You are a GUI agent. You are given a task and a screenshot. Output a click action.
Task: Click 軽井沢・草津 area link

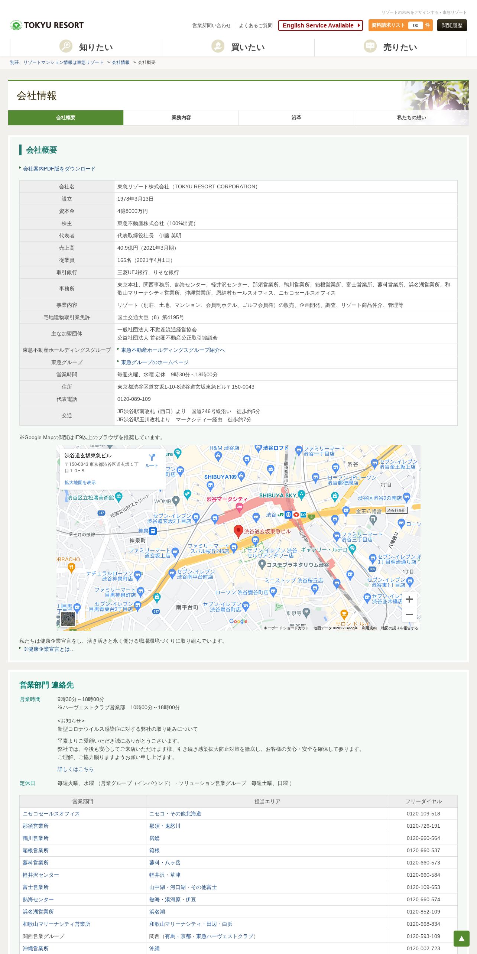pyautogui.click(x=165, y=875)
